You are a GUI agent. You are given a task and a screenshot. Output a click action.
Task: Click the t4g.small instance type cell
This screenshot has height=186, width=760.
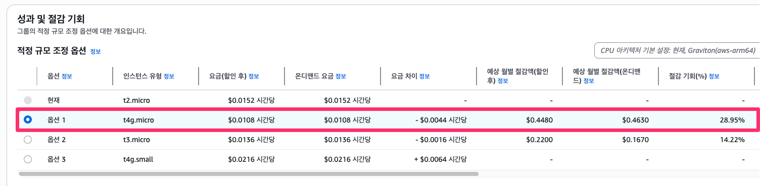[138, 159]
